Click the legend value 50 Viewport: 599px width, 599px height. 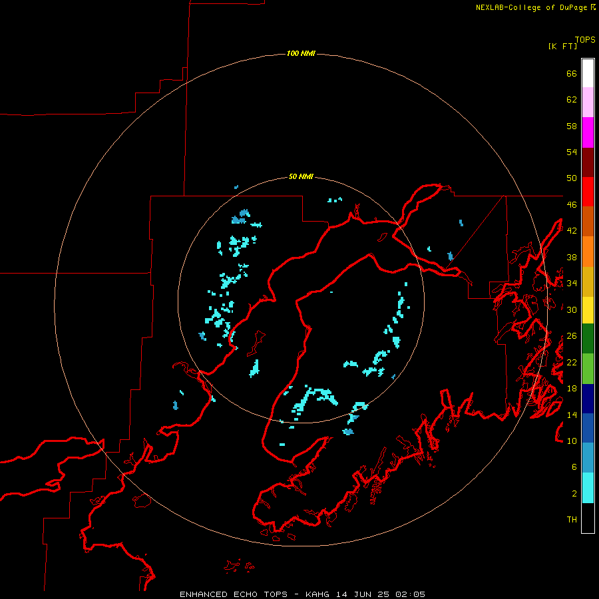pyautogui.click(x=572, y=178)
